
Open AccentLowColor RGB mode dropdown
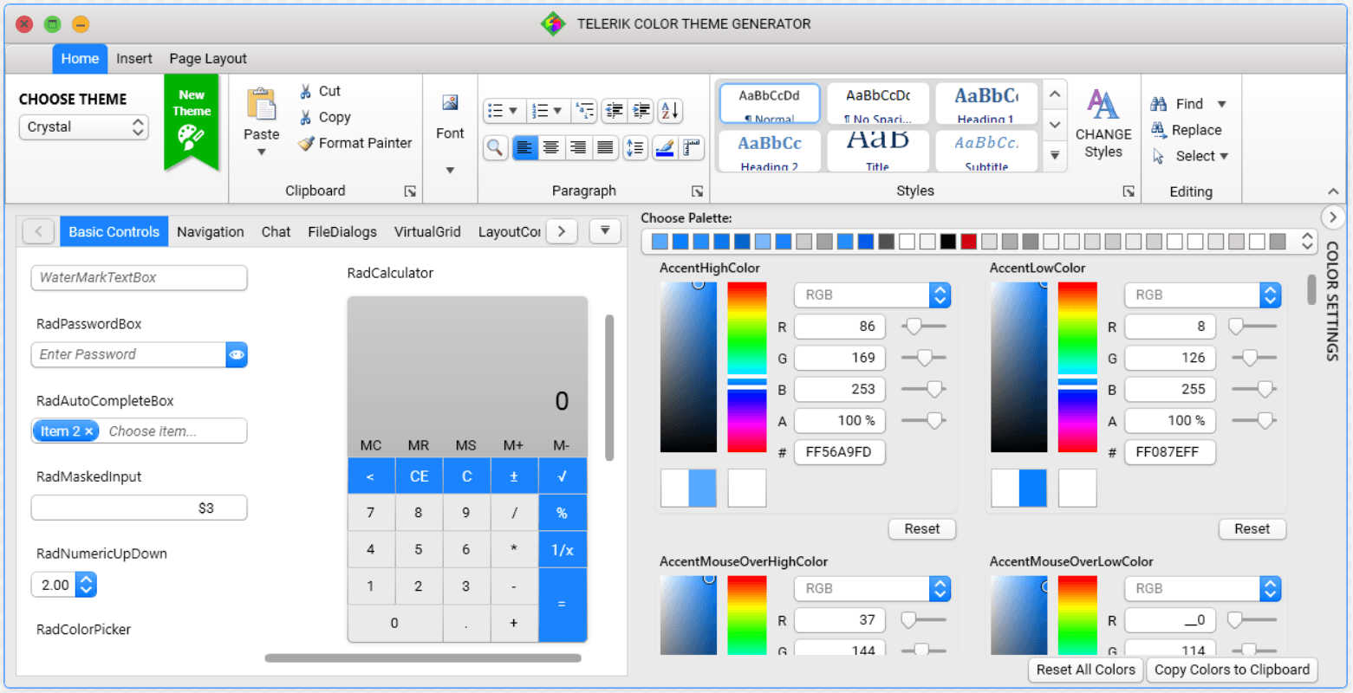click(x=1271, y=295)
